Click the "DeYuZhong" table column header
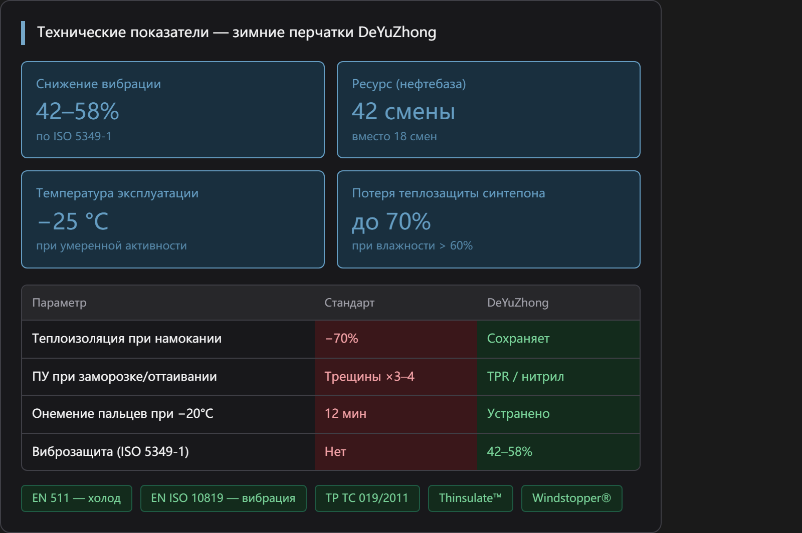The width and height of the screenshot is (802, 533). [518, 303]
